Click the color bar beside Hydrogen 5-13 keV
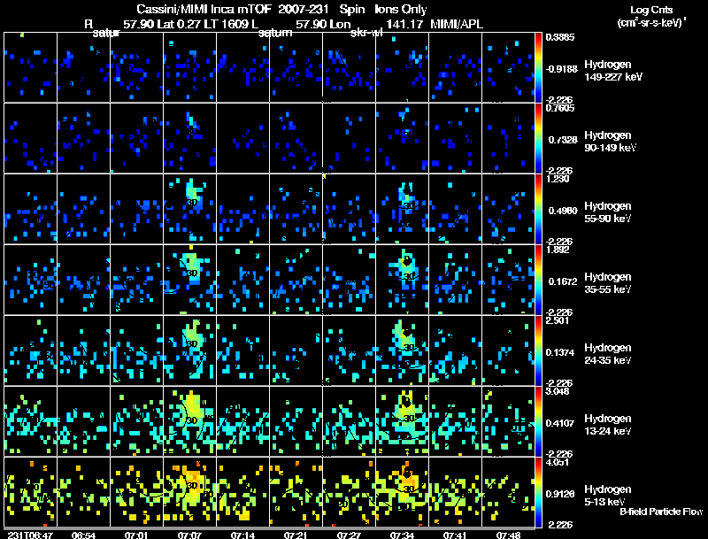This screenshot has height=539, width=708. tap(538, 492)
